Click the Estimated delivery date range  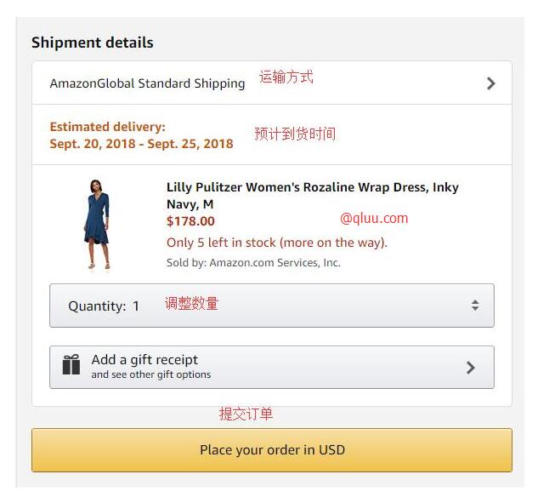tap(141, 144)
